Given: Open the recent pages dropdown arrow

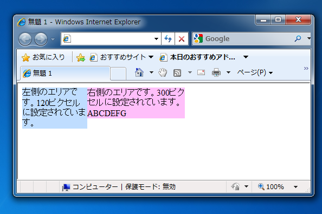Looking at the screenshot, I should pyautogui.click(x=53, y=39).
